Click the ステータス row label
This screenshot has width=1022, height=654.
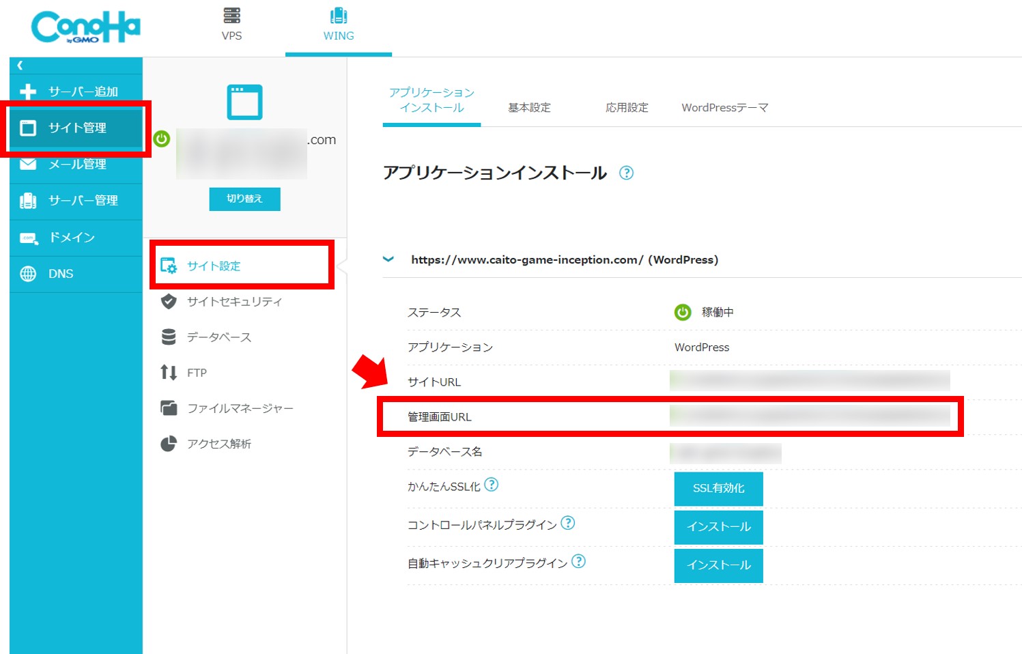(434, 313)
